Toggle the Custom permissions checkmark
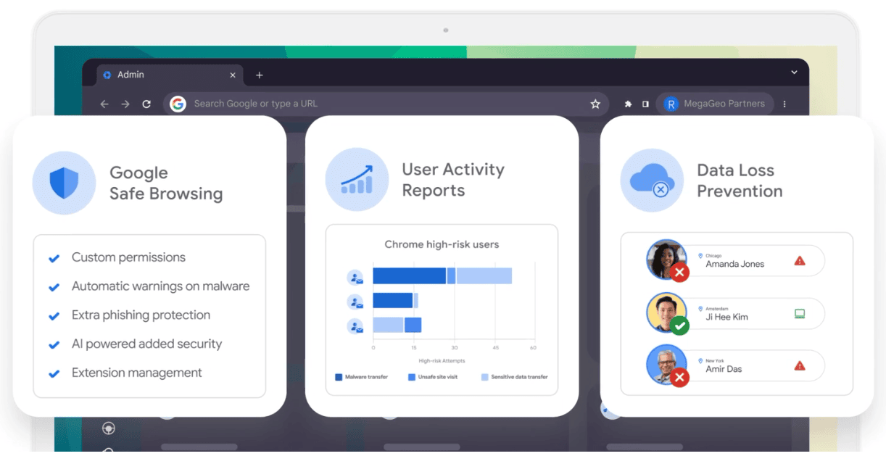The height and width of the screenshot is (456, 886). click(x=54, y=258)
